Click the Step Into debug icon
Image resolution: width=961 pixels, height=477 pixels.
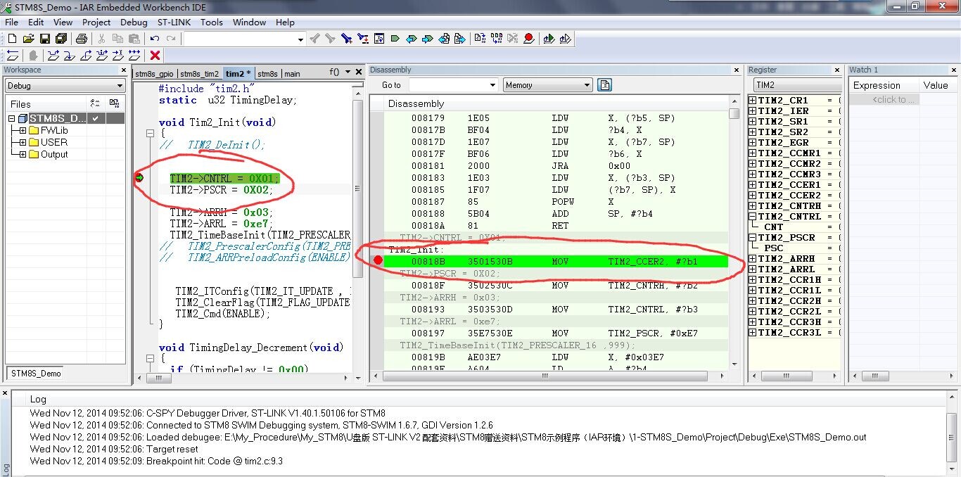click(70, 55)
